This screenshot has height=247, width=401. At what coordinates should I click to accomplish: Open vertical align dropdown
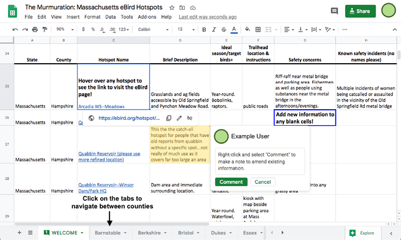tap(303, 30)
